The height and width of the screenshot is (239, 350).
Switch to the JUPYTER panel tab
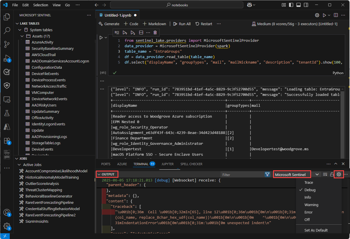167,164
